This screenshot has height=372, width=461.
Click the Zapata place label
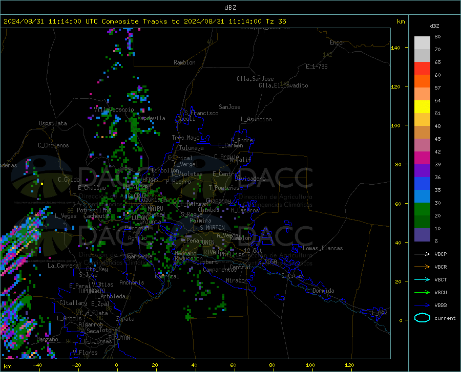point(125,319)
